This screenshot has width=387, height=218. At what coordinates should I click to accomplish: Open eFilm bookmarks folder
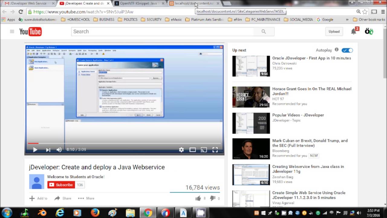(x=235, y=19)
